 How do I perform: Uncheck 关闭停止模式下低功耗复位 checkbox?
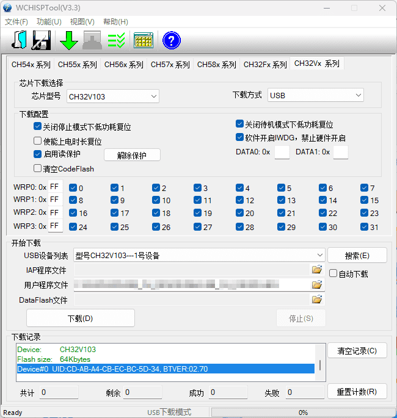[37, 126]
